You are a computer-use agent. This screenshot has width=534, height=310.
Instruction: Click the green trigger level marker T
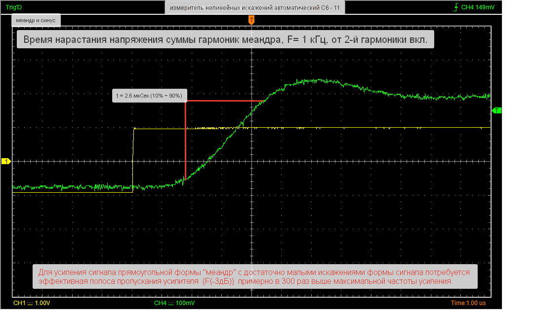tap(496, 110)
